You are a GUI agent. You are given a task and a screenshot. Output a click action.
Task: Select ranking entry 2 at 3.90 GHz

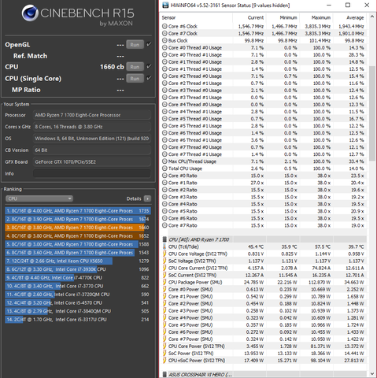tap(78, 219)
